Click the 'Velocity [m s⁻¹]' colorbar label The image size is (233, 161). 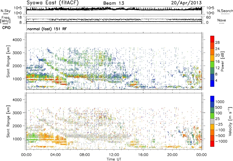point(230,121)
